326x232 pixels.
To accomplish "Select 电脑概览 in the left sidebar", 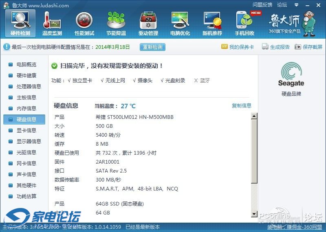I will pos(26,65).
